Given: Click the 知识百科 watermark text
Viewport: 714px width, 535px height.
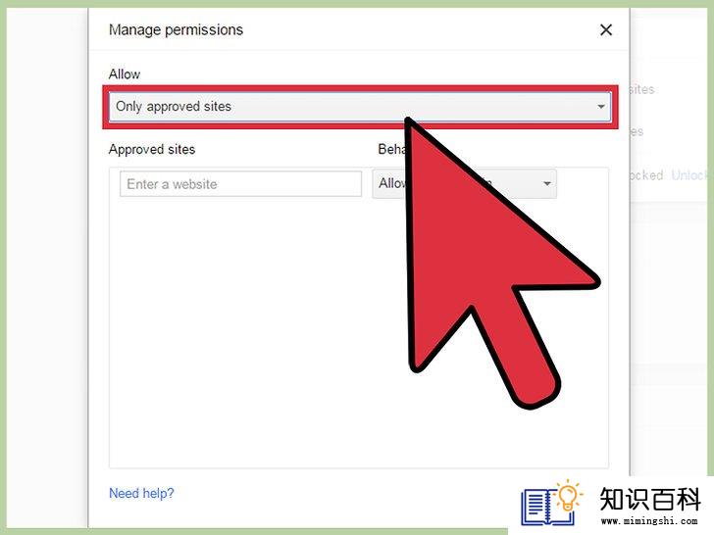Looking at the screenshot, I should 650,499.
